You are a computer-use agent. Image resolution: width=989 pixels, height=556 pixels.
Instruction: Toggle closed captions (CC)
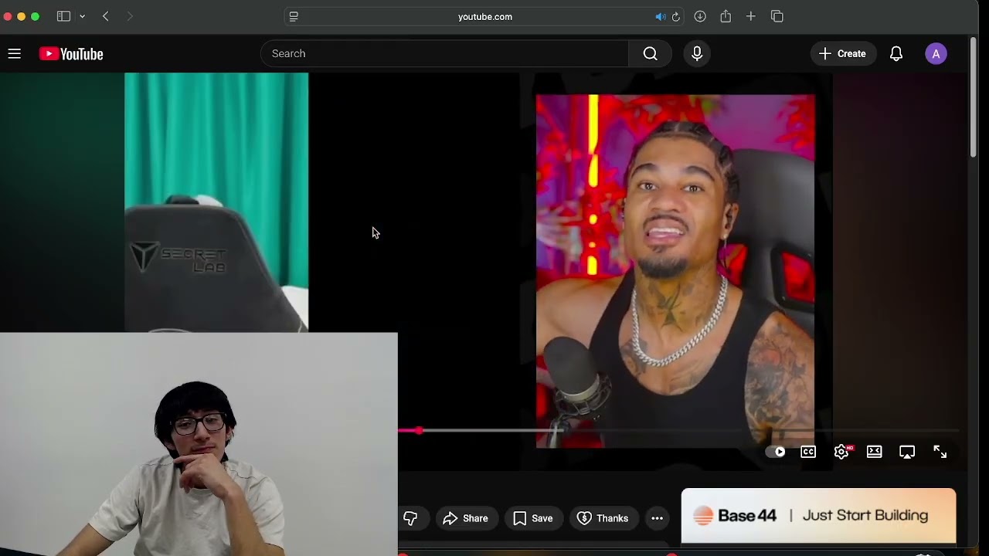(x=808, y=452)
